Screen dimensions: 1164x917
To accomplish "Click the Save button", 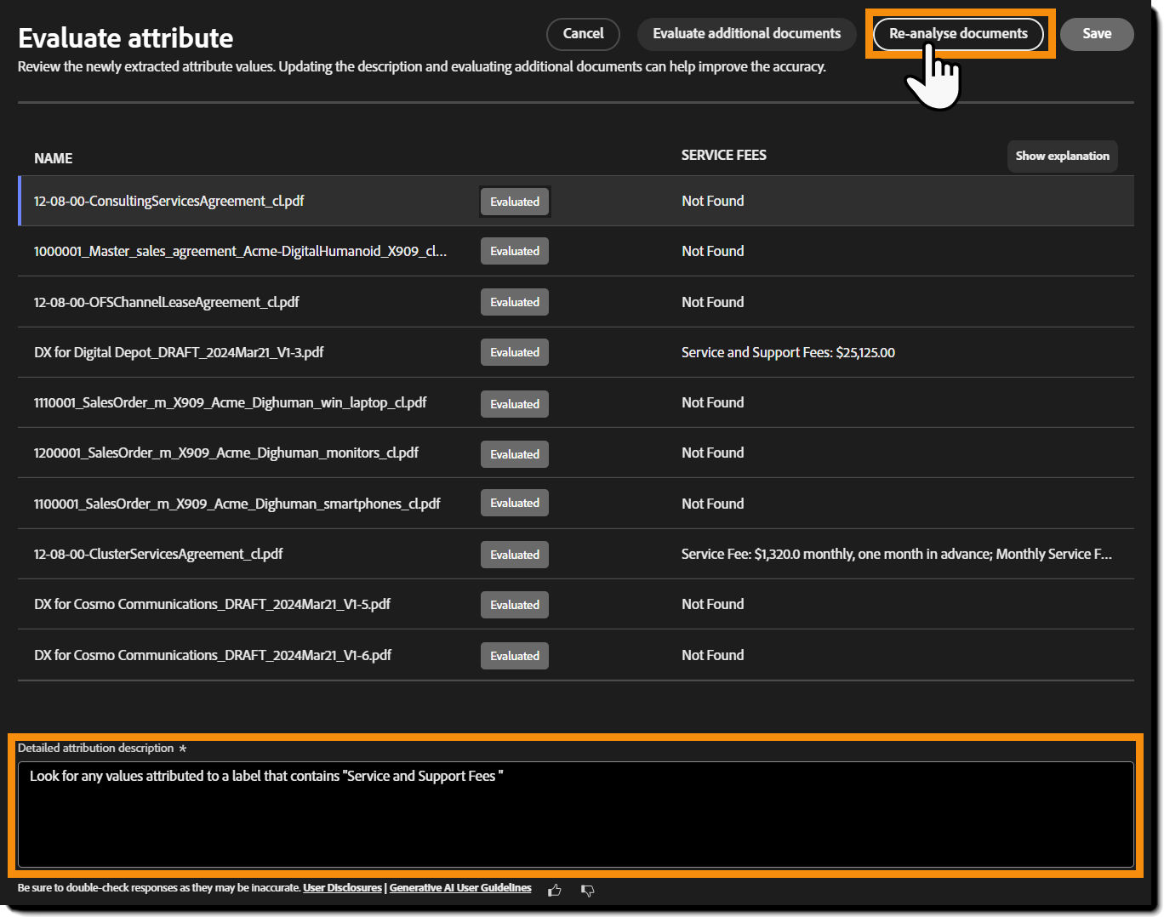I will point(1097,34).
